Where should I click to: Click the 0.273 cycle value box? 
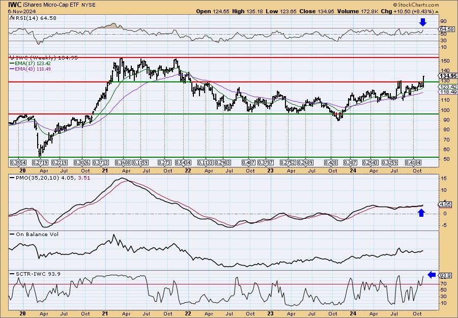164,162
